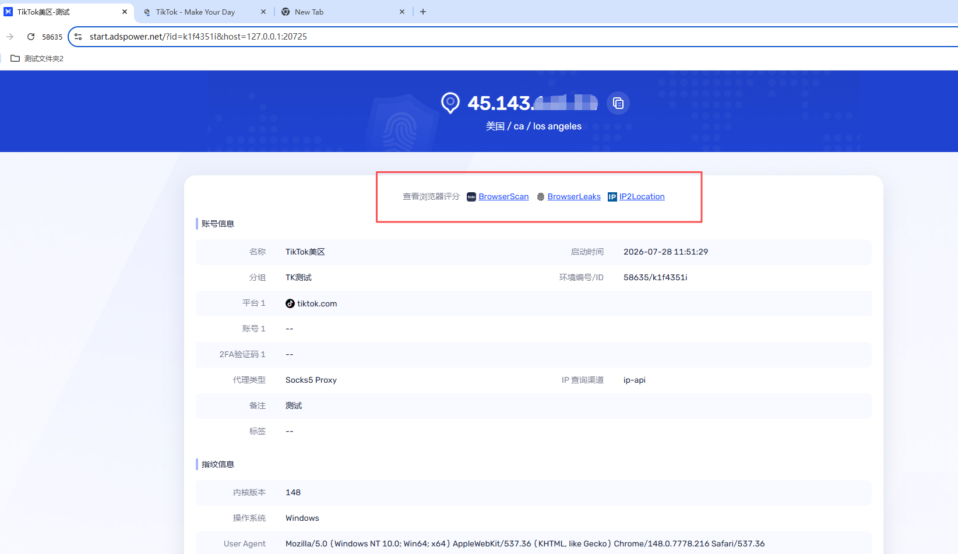Click the TikTok美区 name value

[305, 252]
